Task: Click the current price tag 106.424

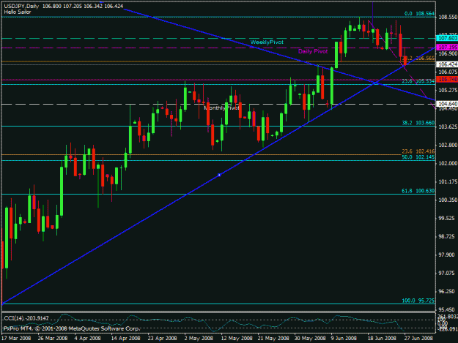Action: click(x=447, y=64)
